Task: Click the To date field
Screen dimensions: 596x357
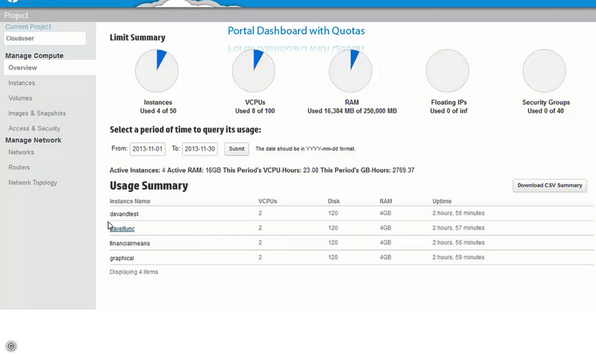Action: [200, 149]
